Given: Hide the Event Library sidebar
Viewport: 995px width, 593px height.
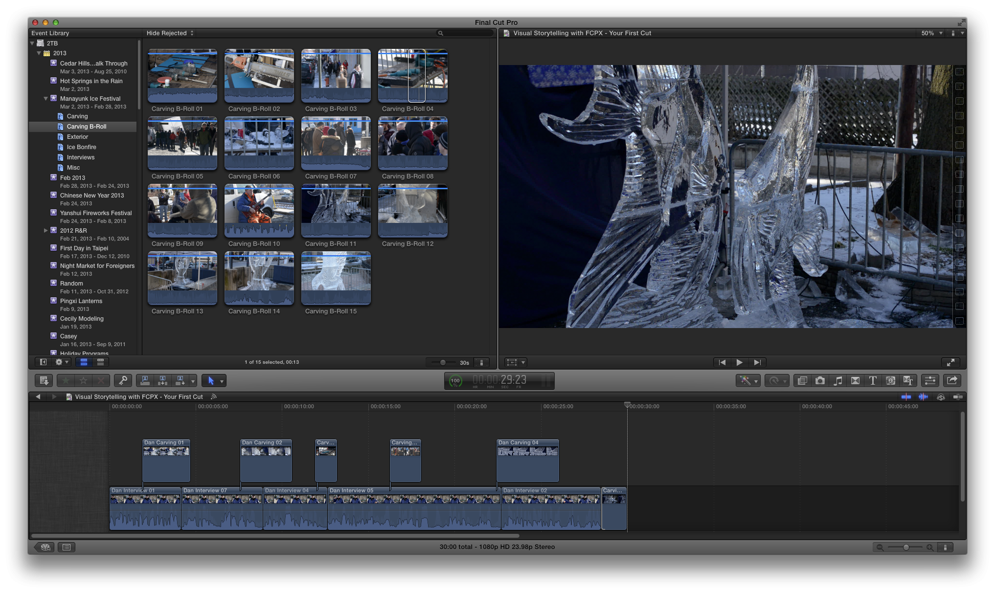Looking at the screenshot, I should click(43, 362).
